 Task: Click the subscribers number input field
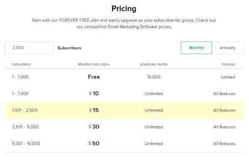click(29, 48)
